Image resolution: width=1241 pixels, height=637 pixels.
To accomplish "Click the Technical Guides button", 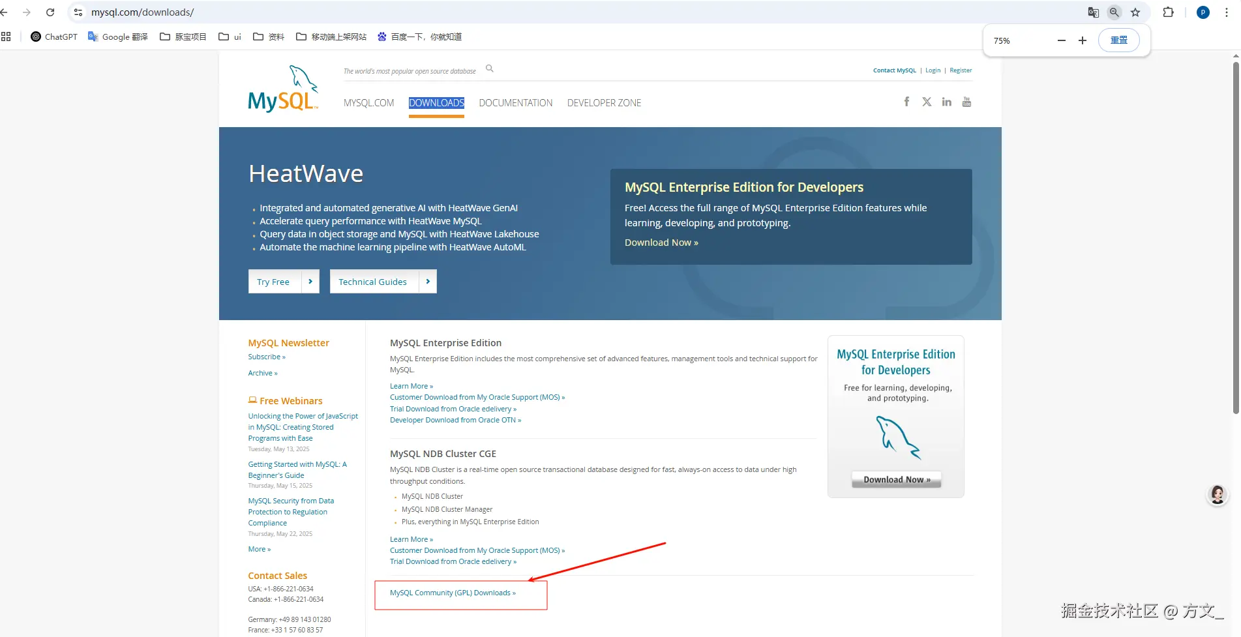I will pyautogui.click(x=383, y=282).
